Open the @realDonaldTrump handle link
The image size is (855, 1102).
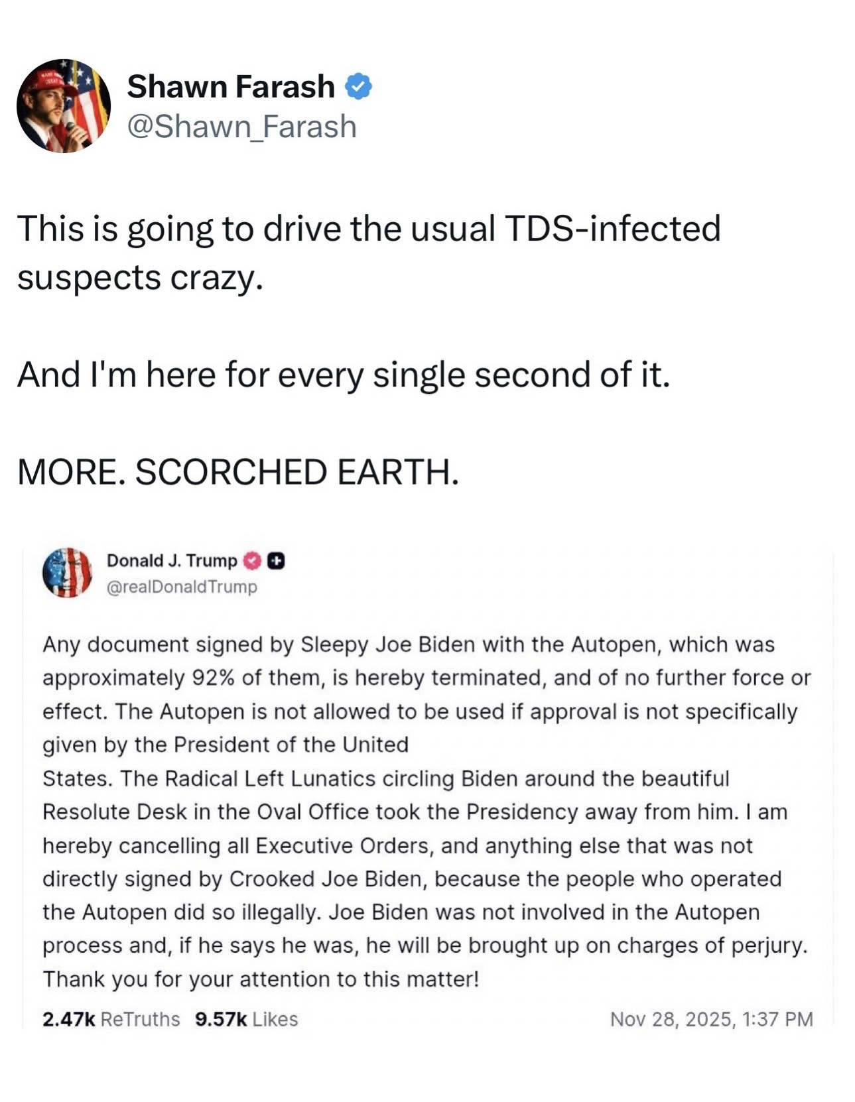[x=182, y=587]
